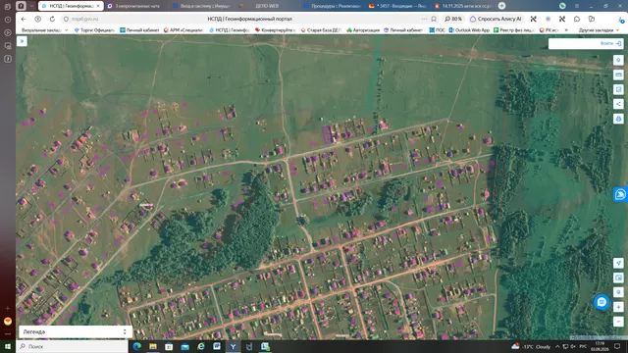Image resolution: width=628 pixels, height=353 pixels.
Task: Open the basemap picture switcher icon
Action: (x=618, y=277)
